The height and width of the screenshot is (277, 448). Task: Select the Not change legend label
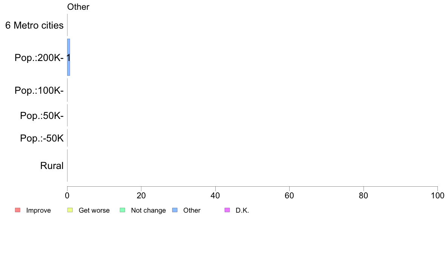click(148, 210)
